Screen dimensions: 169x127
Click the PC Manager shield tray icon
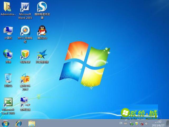pos(137,124)
